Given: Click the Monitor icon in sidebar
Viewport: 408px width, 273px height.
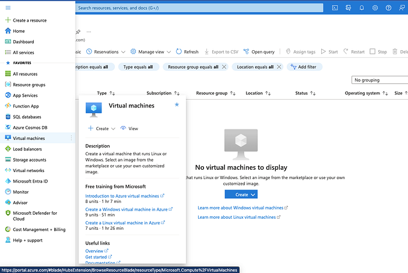Looking at the screenshot, I should click(x=8, y=191).
